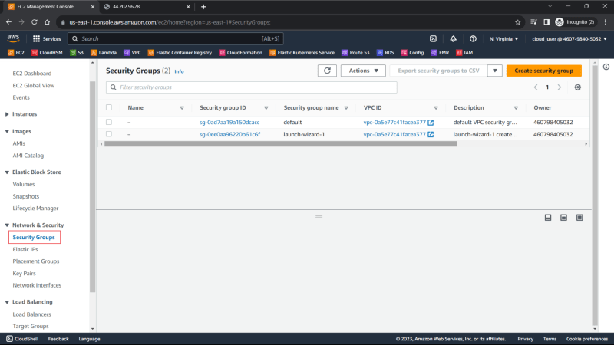Expand the Instances sidebar section

click(x=7, y=114)
